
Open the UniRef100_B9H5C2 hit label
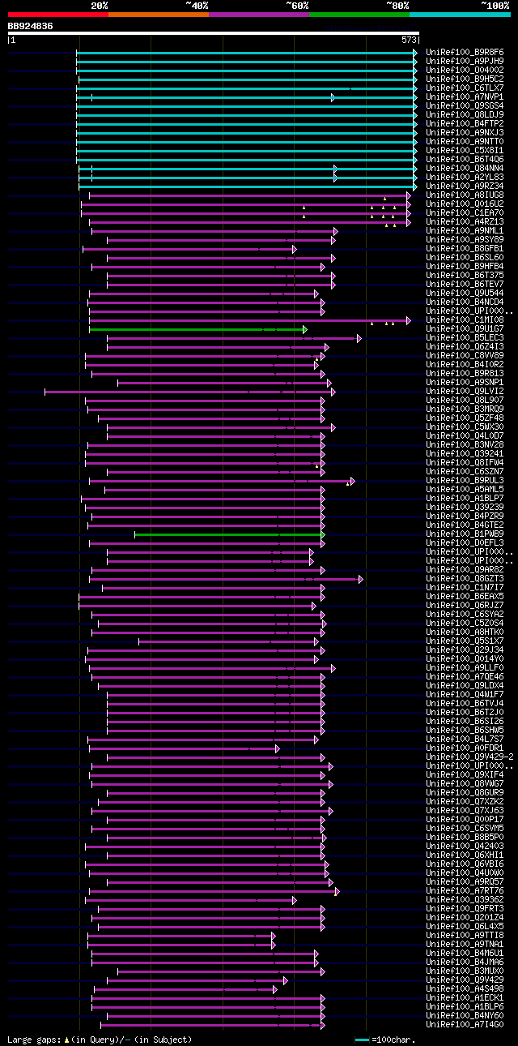tap(465, 79)
